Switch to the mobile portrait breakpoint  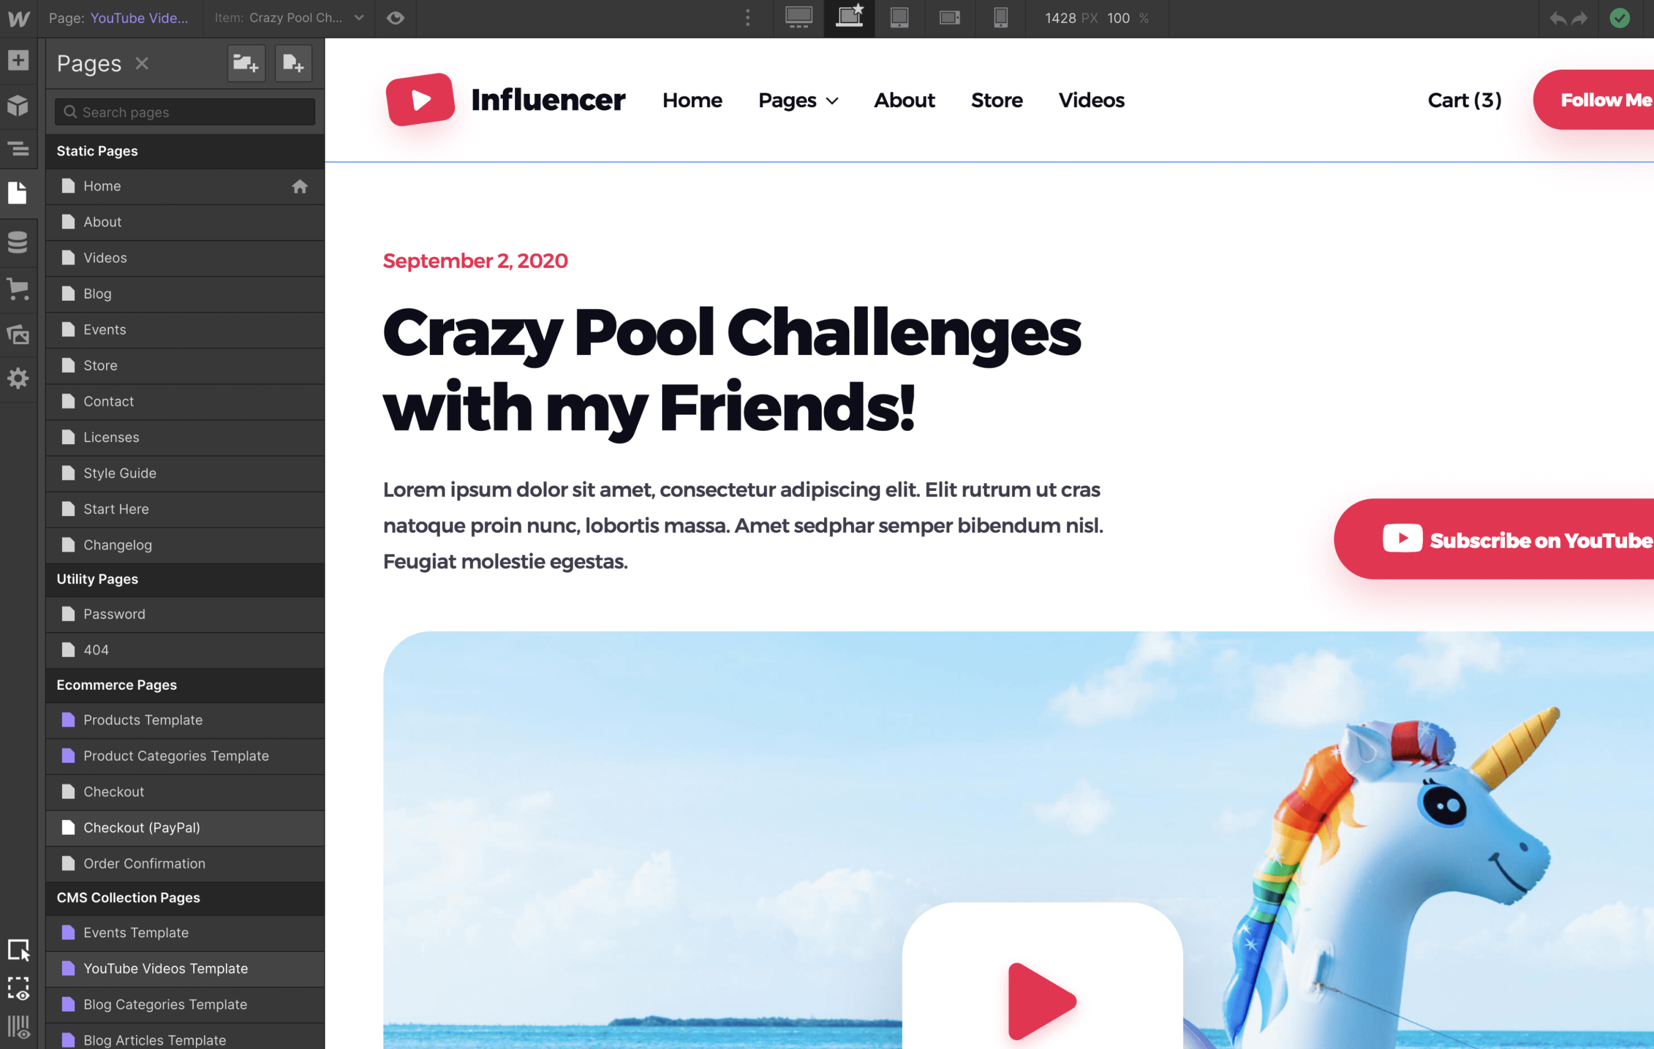tap(1000, 18)
